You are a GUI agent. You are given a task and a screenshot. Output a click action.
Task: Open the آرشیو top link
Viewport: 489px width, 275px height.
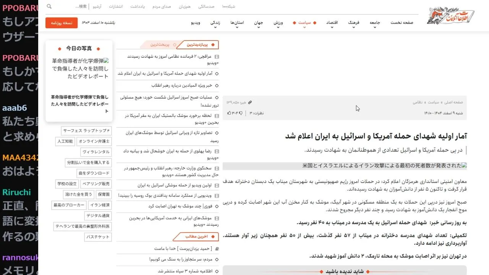tap(97, 6)
